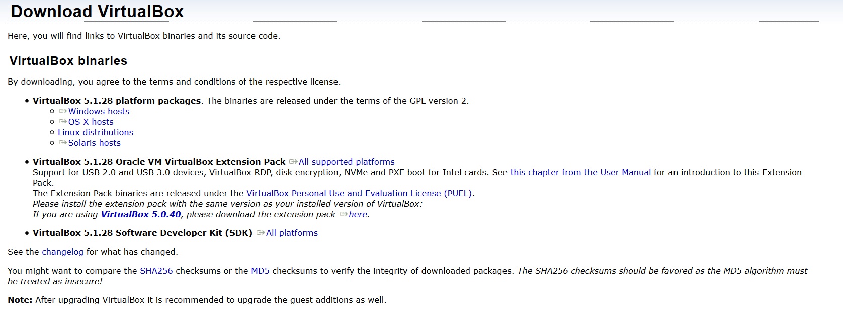Click external-link icon beside 'here'
The image size is (843, 317).
(344, 214)
